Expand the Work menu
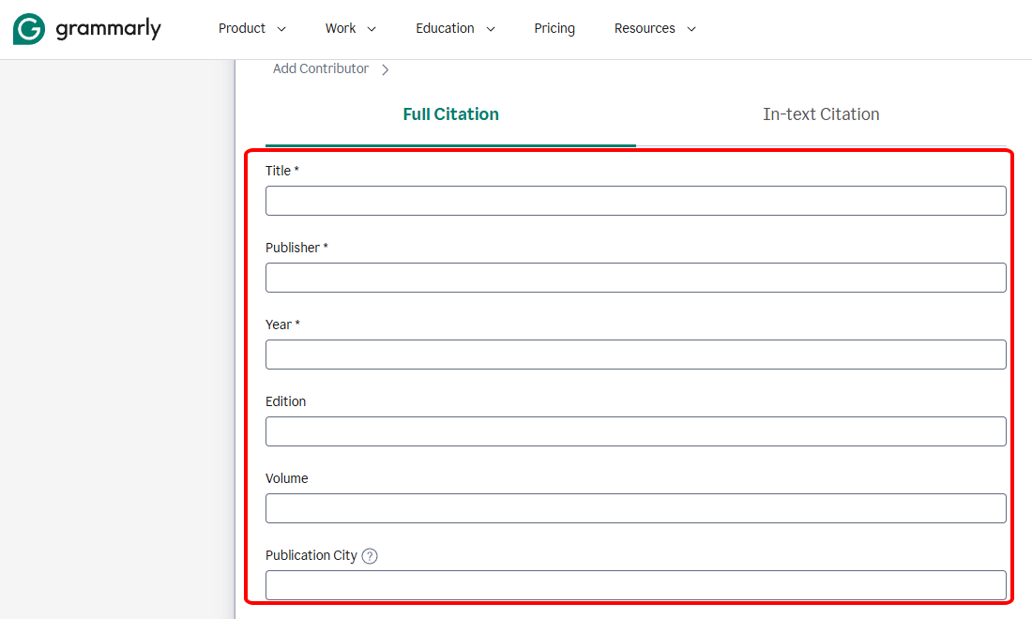This screenshot has width=1032, height=619. click(350, 28)
